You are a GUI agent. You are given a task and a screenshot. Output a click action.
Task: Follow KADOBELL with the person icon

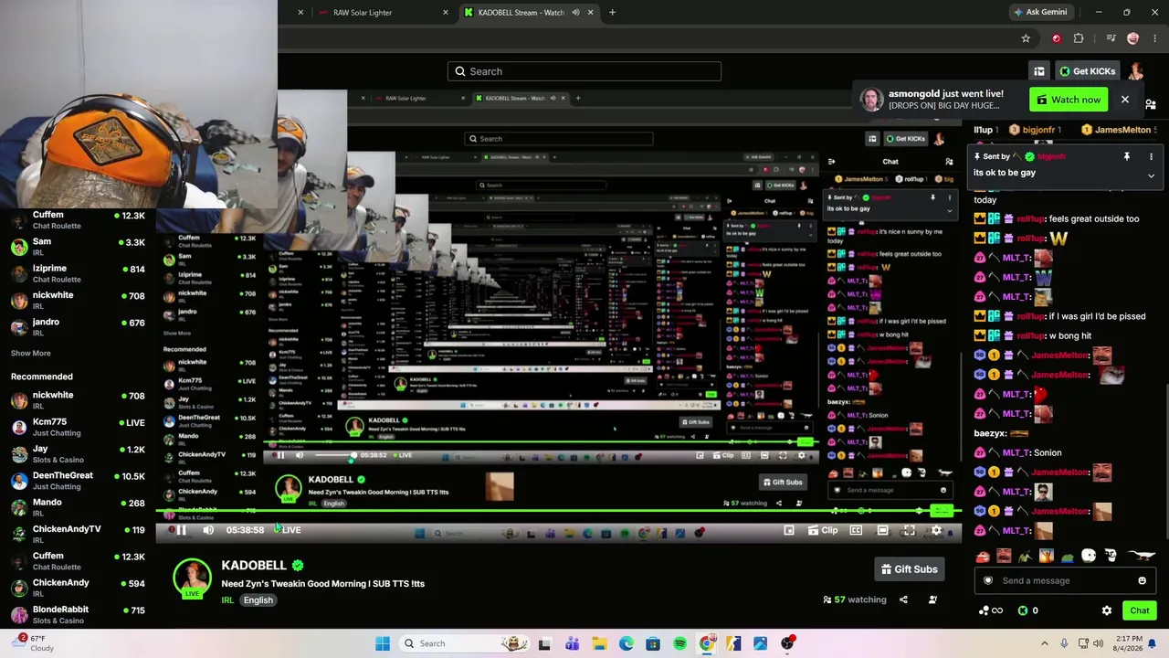932,600
